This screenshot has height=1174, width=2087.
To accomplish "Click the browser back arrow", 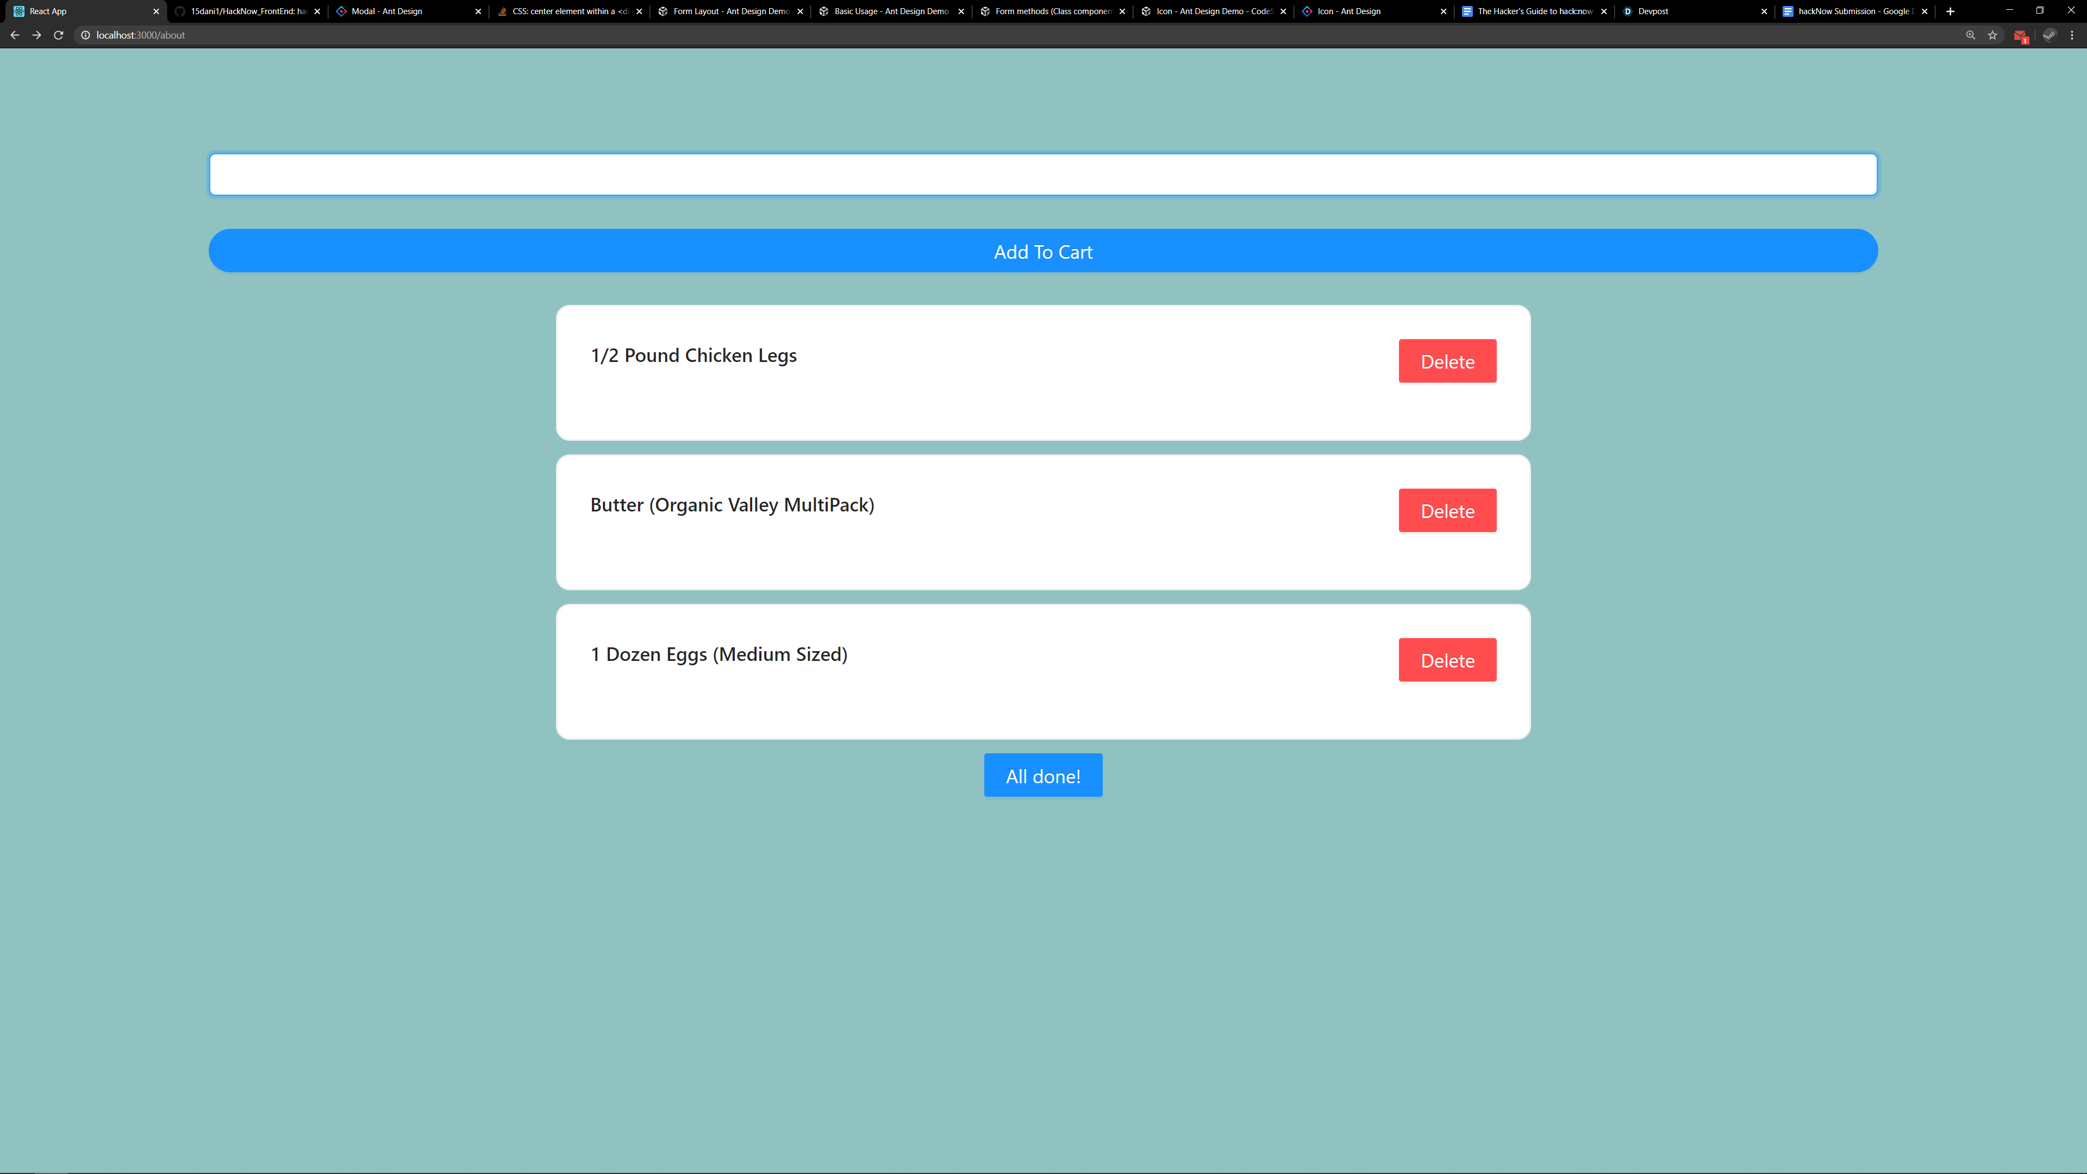I will click(15, 35).
